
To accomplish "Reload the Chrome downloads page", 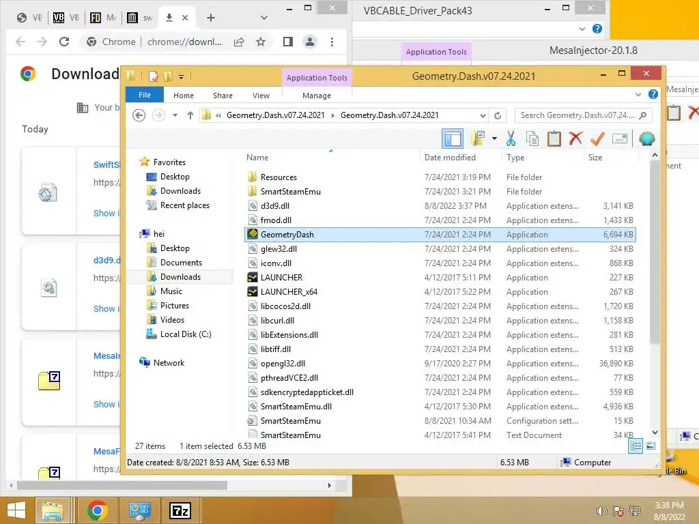I will (64, 42).
